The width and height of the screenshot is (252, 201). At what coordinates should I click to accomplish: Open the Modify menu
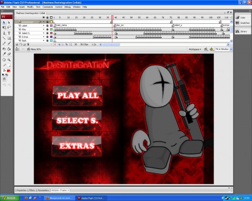click(x=30, y=7)
